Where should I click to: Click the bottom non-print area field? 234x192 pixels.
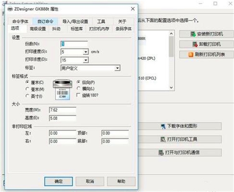coord(115,141)
